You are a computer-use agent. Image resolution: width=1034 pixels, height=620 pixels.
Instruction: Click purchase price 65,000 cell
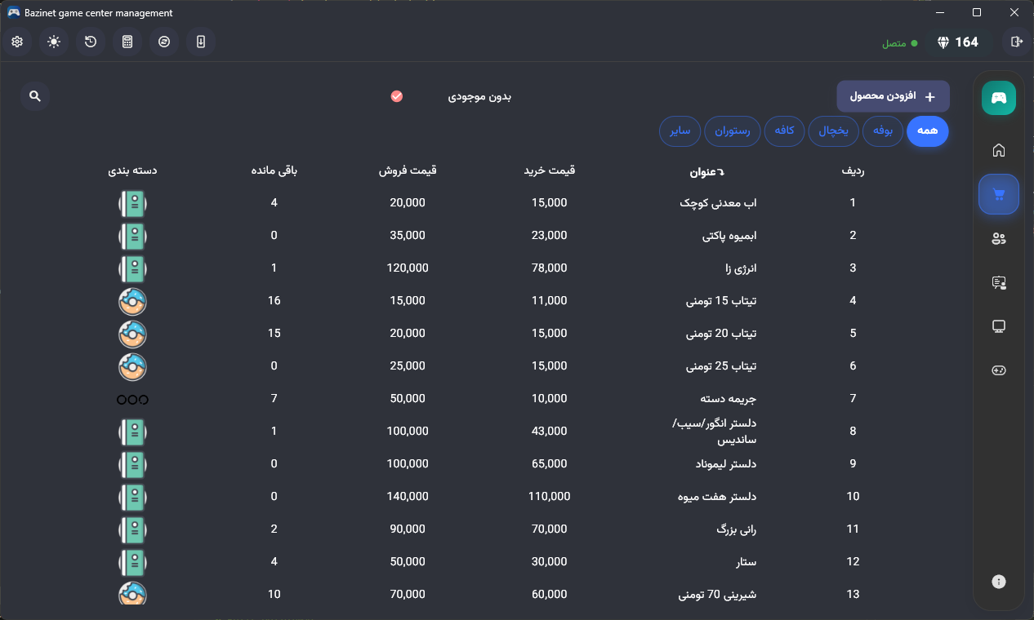point(549,464)
